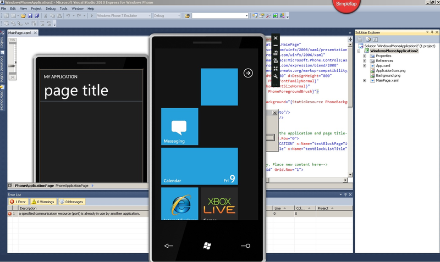Click the New Project toolbar icon

coord(7,16)
